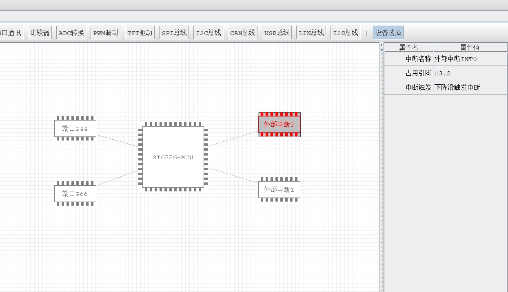Open the ADC转换 tool
Viewport: 508px width, 292px height.
point(71,33)
